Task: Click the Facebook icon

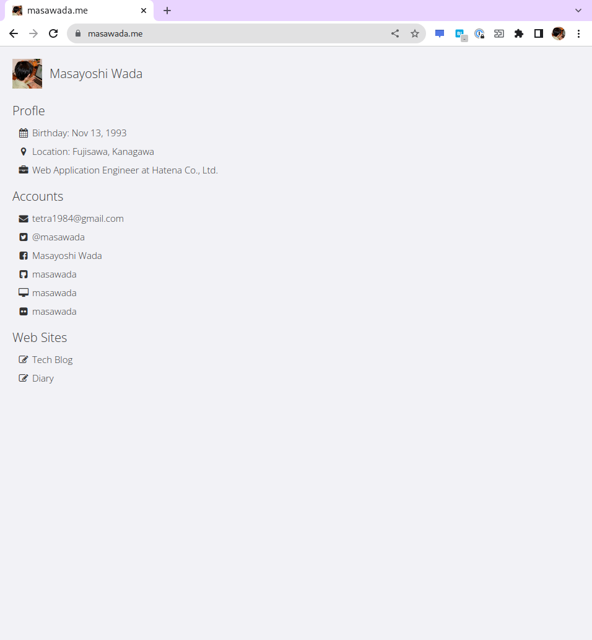Action: (24, 256)
